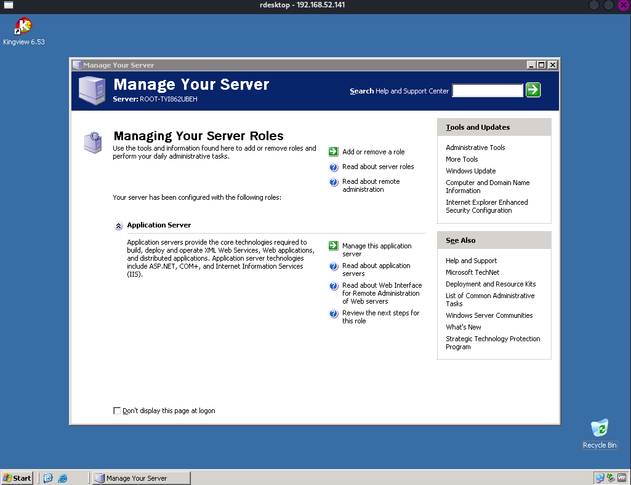Open Windows Server Communities link

tap(489, 315)
